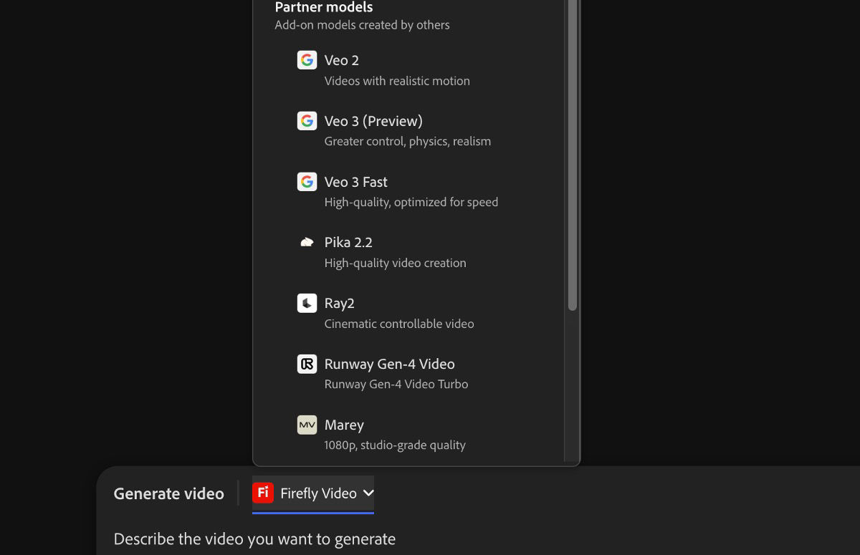860x555 pixels.
Task: Click the video description prompt field
Action: click(x=254, y=539)
